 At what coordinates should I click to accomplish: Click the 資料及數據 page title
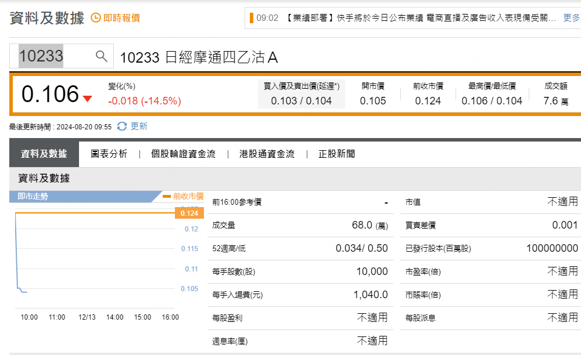(x=46, y=18)
